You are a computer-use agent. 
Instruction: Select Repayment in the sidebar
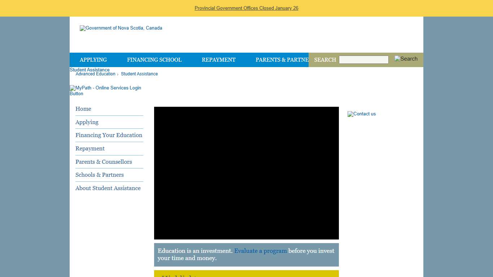click(90, 149)
